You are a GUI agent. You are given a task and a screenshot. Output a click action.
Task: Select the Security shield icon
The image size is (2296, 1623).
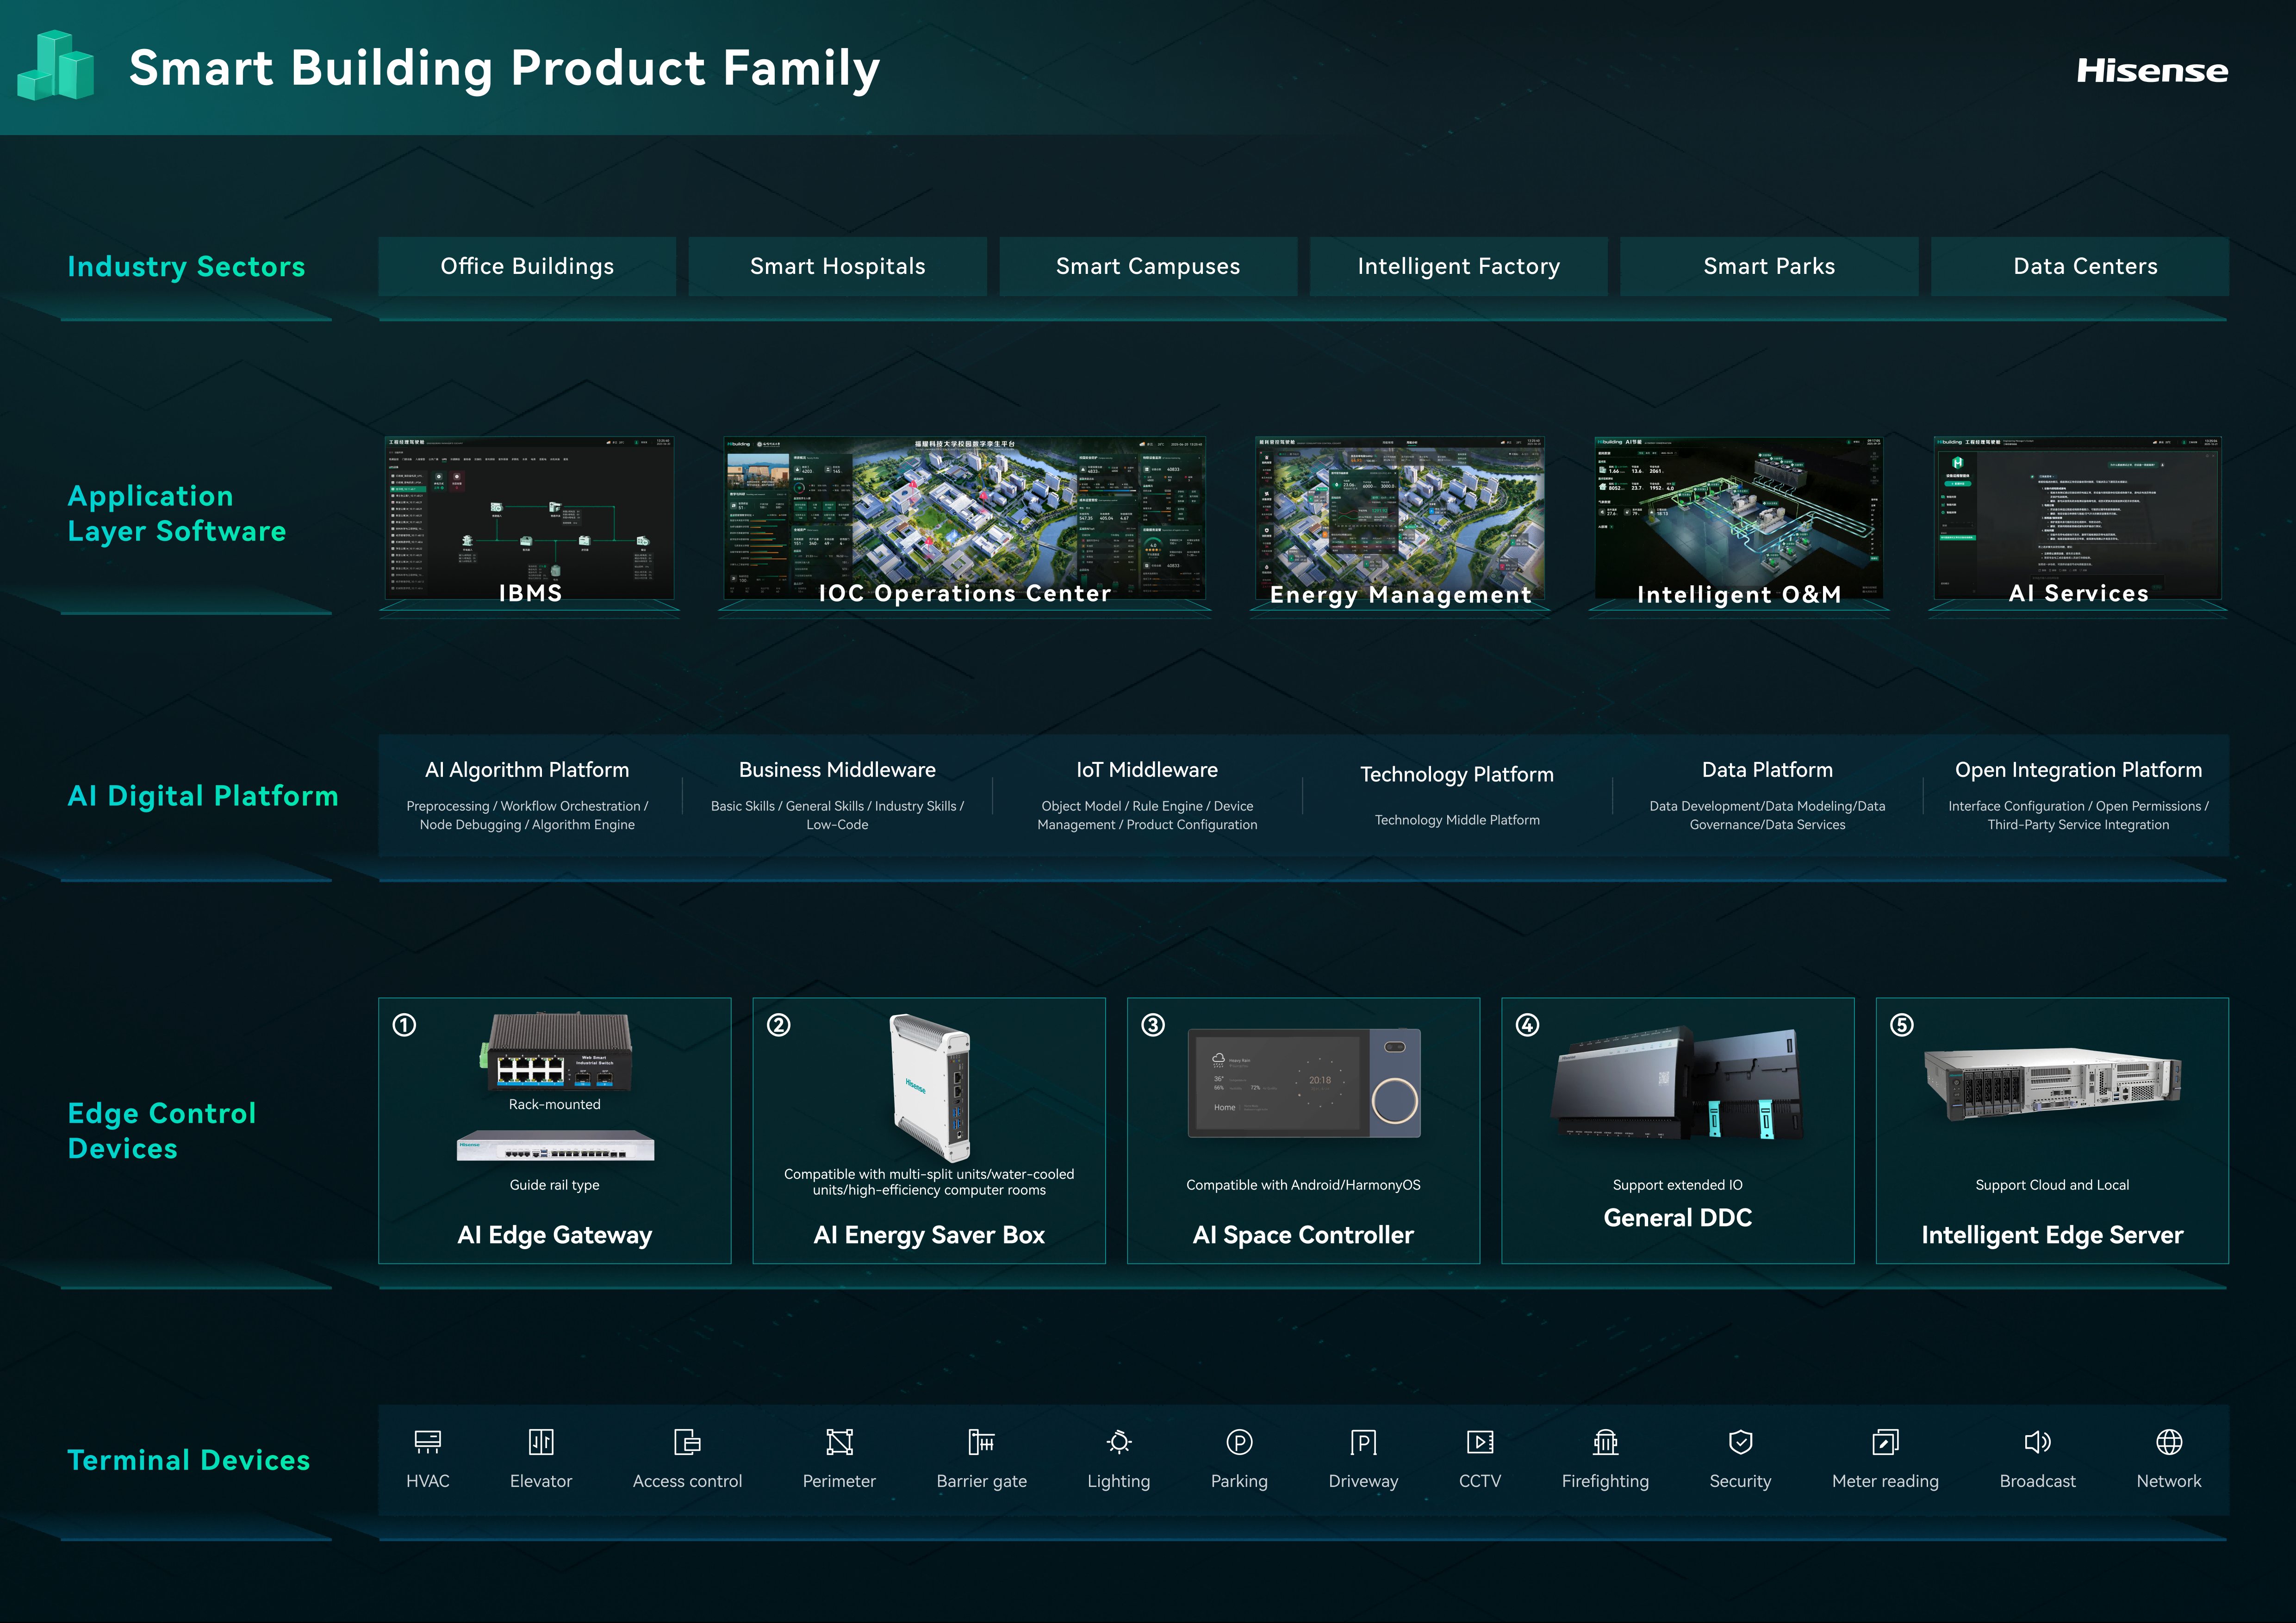coord(1740,1441)
